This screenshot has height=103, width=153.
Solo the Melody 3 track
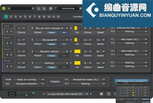[7, 66]
